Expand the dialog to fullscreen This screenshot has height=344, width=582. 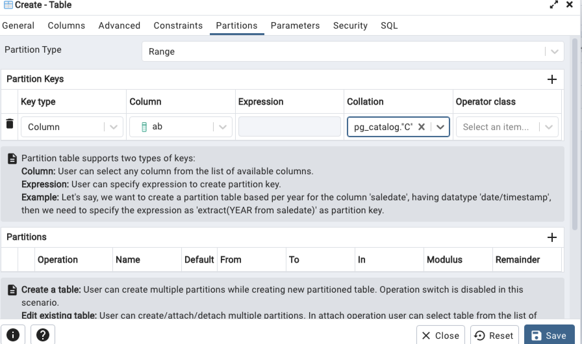pos(554,5)
